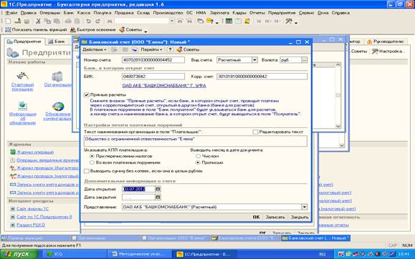Screen dimensions: 415x259
Task: Click the Валюта selection ellipsis button
Action: pyautogui.click(x=305, y=60)
